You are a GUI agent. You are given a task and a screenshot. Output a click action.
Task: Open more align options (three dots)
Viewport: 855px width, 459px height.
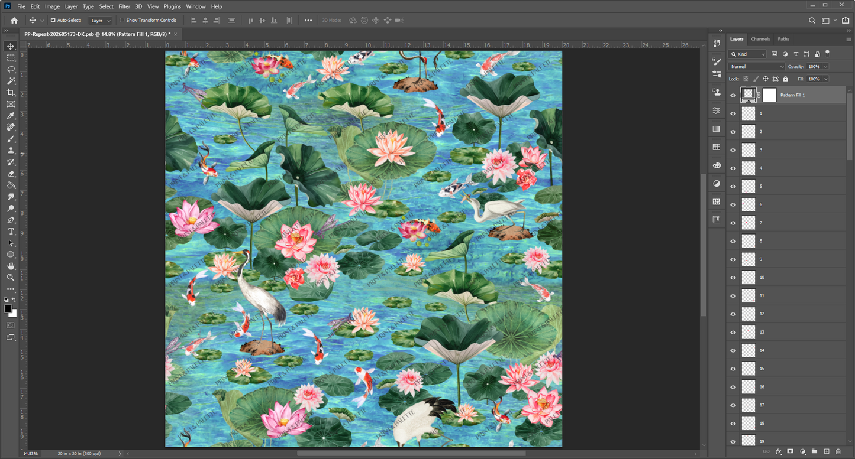tap(308, 20)
